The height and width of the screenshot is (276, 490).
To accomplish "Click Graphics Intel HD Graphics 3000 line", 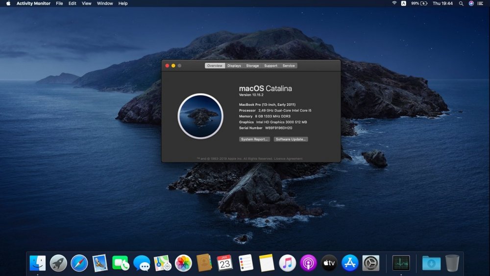I will click(x=273, y=122).
